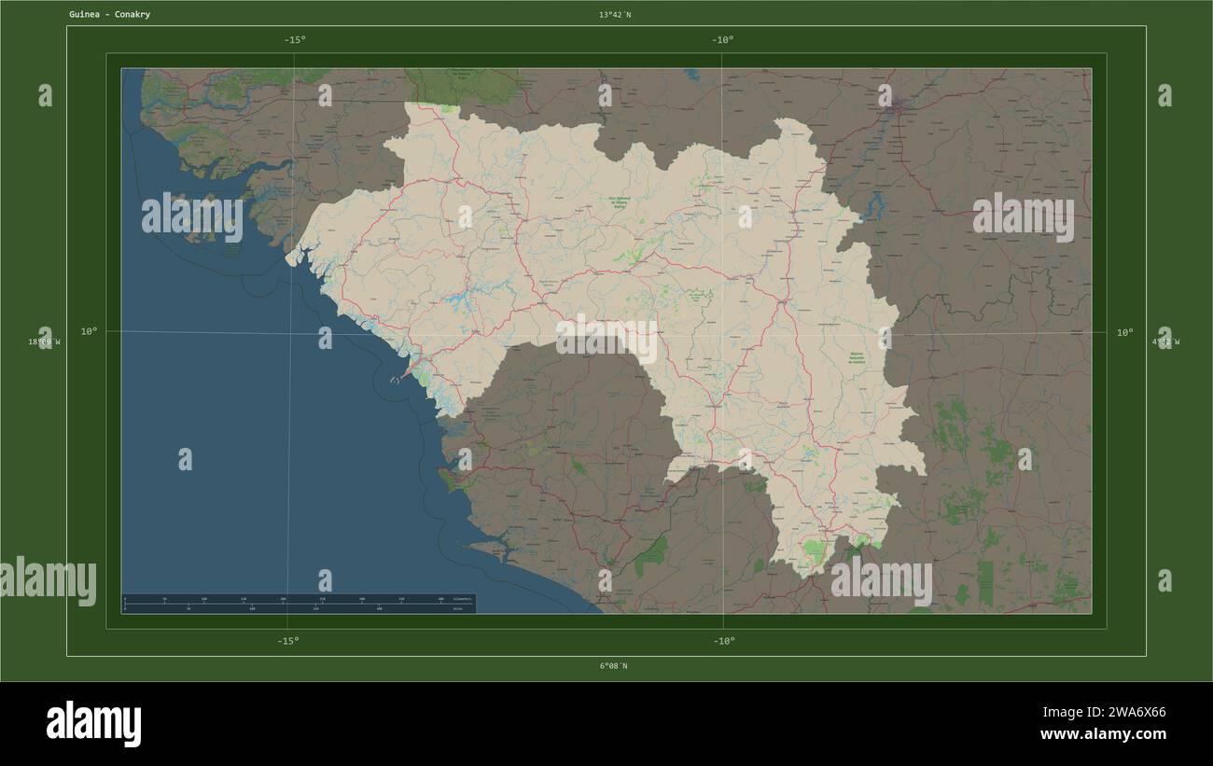Click the kilometers and miles scale bar
This screenshot has width=1213, height=766.
click(x=299, y=604)
